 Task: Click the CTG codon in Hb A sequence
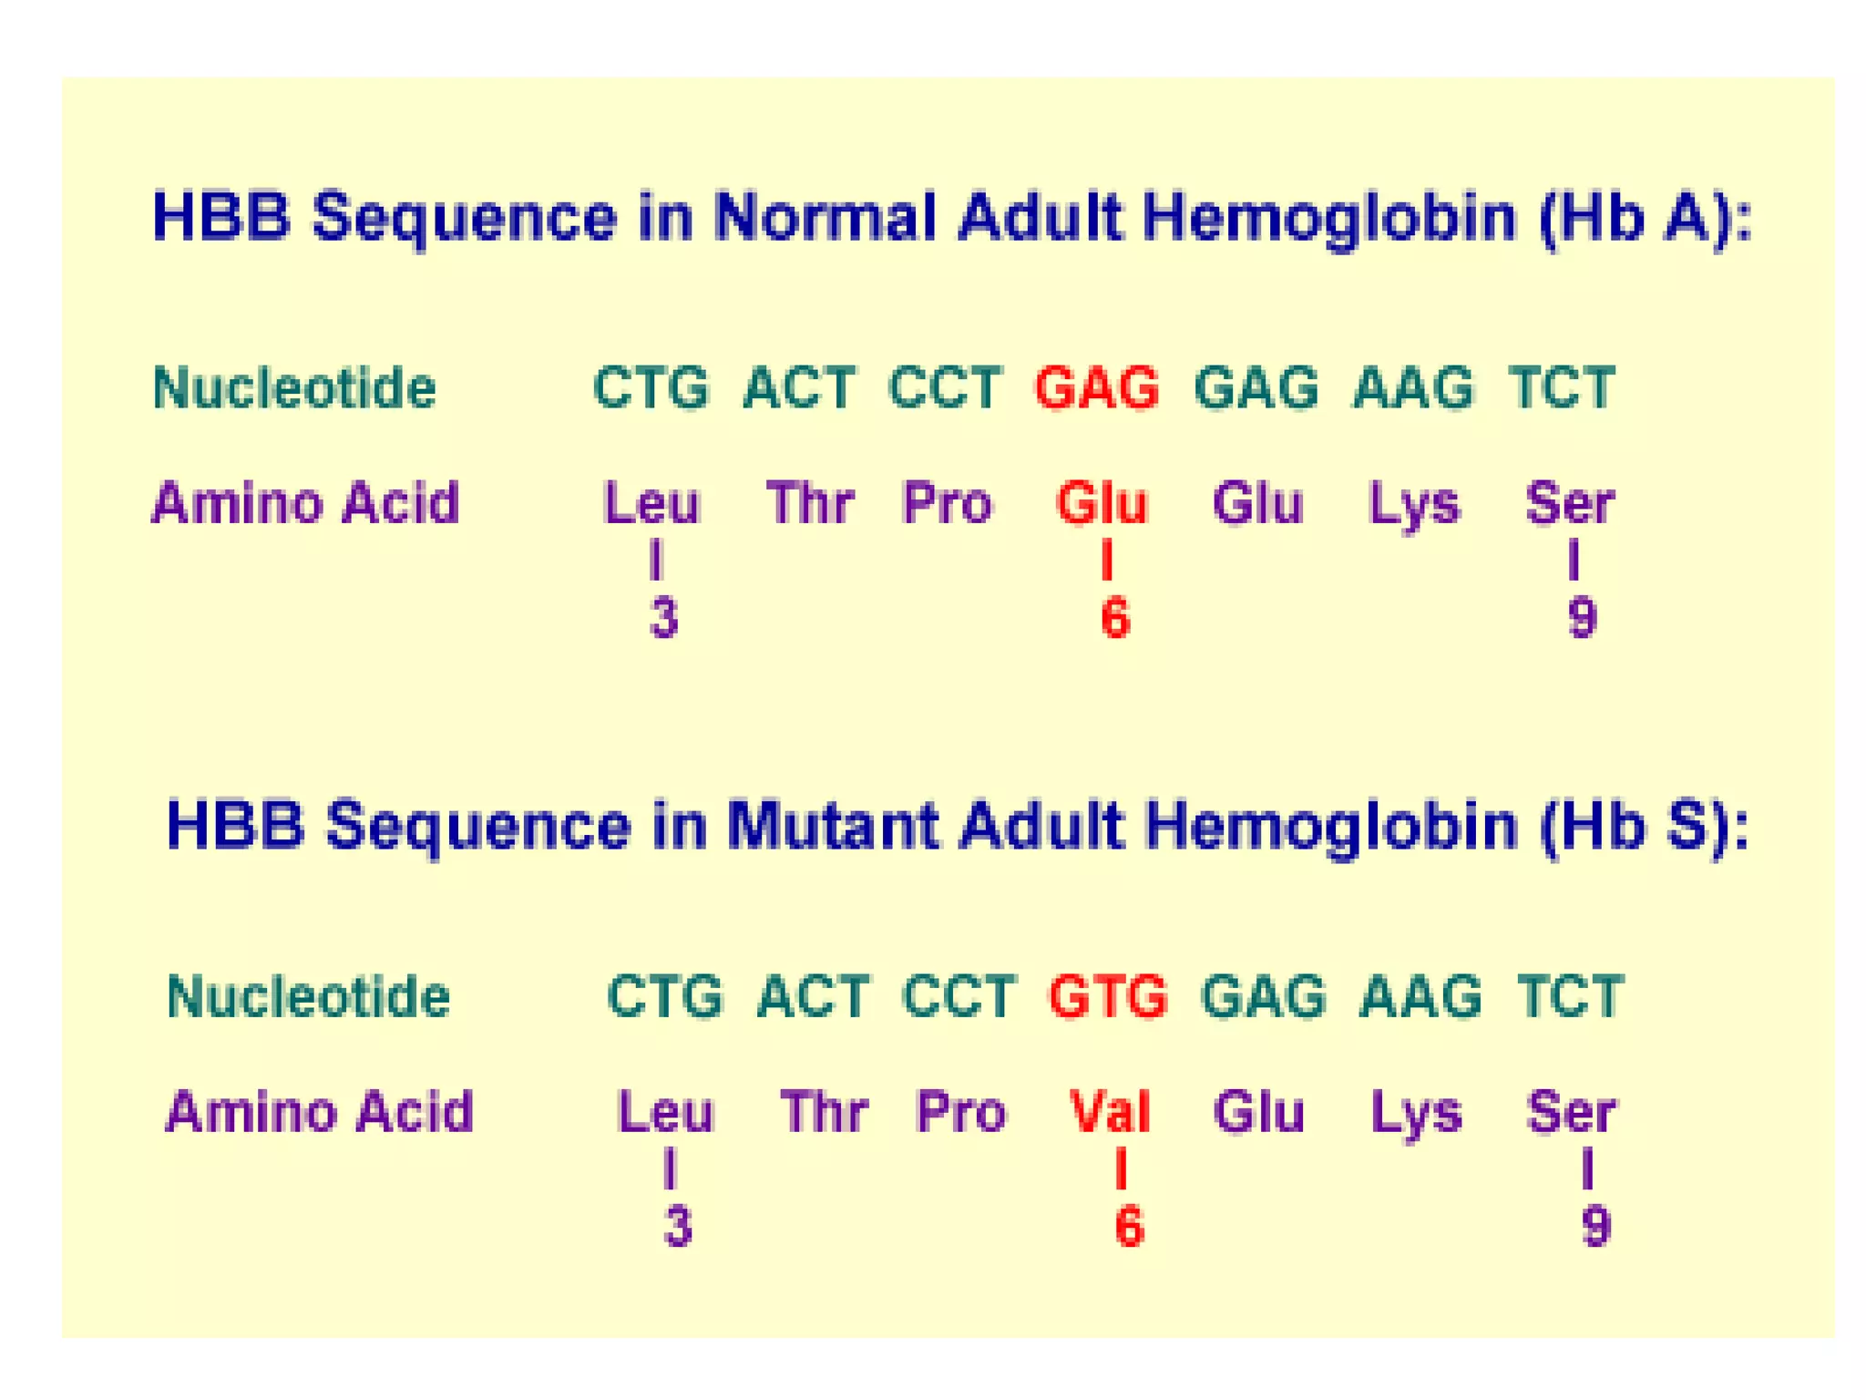pyautogui.click(x=651, y=388)
